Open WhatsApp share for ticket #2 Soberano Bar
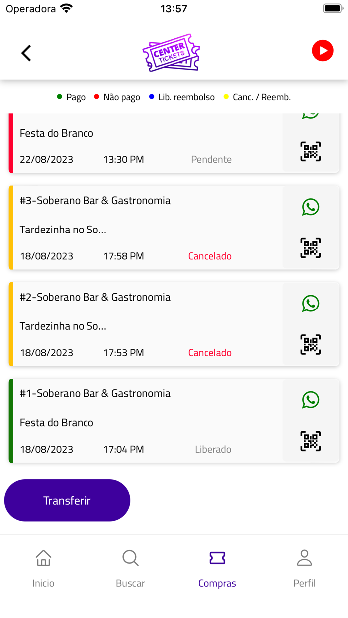The image size is (348, 618). [x=311, y=304]
